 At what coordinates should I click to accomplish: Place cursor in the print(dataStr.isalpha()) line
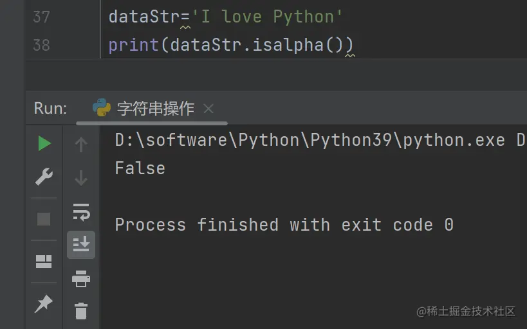[232, 45]
